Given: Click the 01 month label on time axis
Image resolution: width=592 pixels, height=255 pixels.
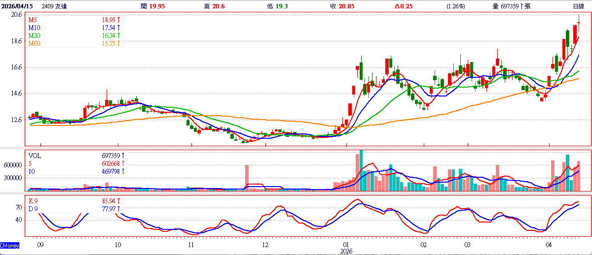Looking at the screenshot, I should click(x=345, y=244).
